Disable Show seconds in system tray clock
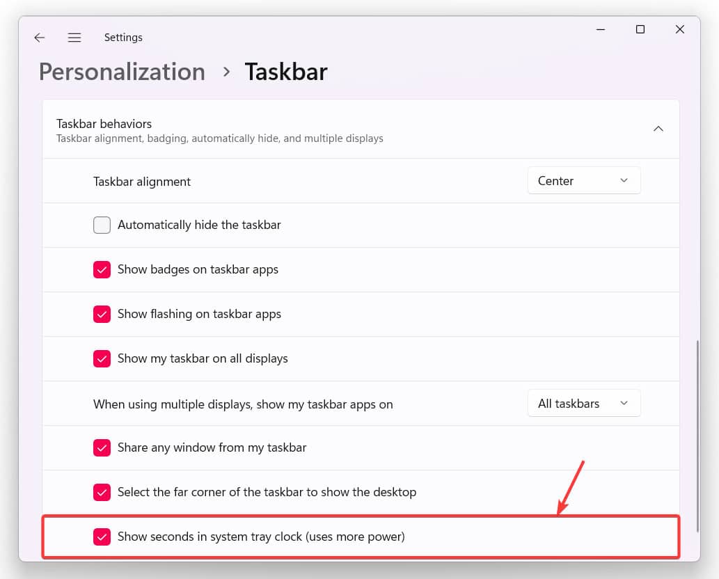 [102, 537]
